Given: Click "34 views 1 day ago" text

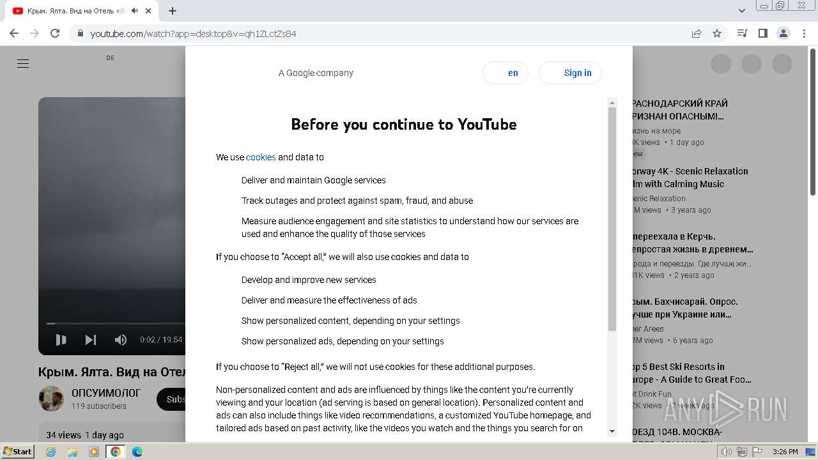Looking at the screenshot, I should (x=85, y=435).
